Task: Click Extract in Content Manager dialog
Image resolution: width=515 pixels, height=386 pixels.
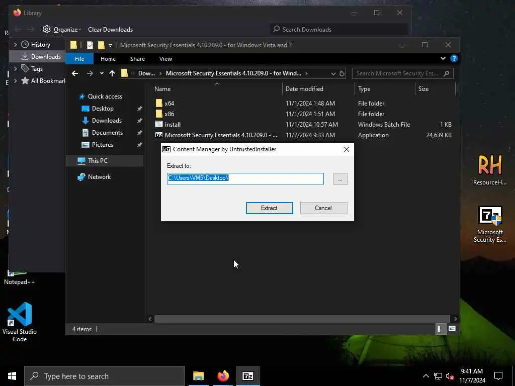Action: 270,208
